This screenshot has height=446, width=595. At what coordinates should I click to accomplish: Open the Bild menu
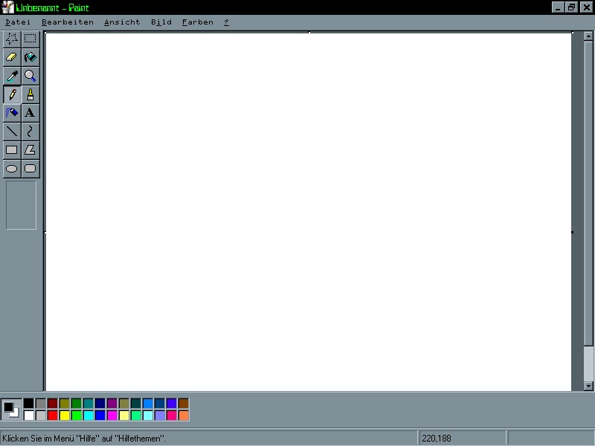(161, 22)
